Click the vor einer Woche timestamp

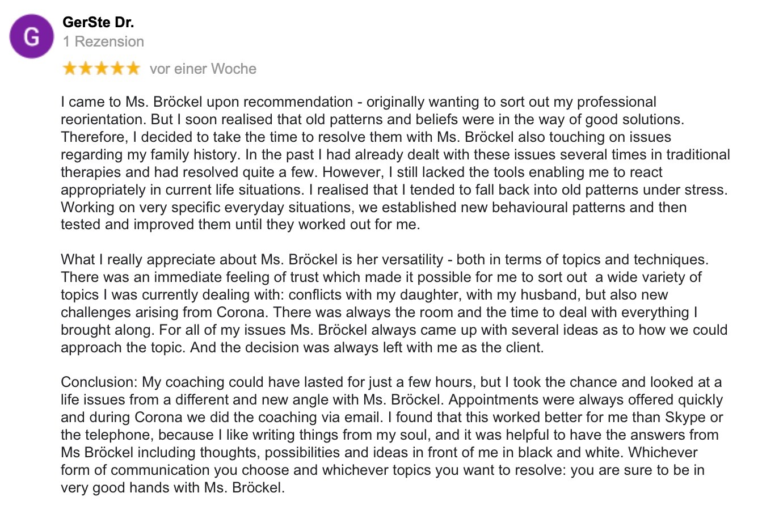point(203,69)
